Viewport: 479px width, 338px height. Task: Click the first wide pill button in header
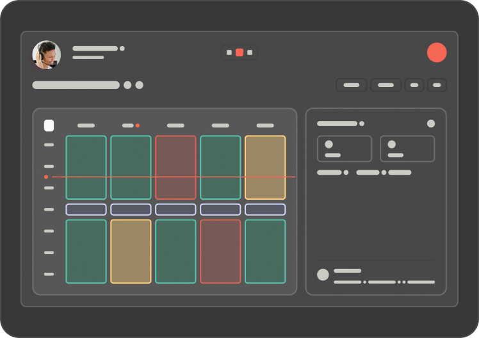pyautogui.click(x=352, y=85)
